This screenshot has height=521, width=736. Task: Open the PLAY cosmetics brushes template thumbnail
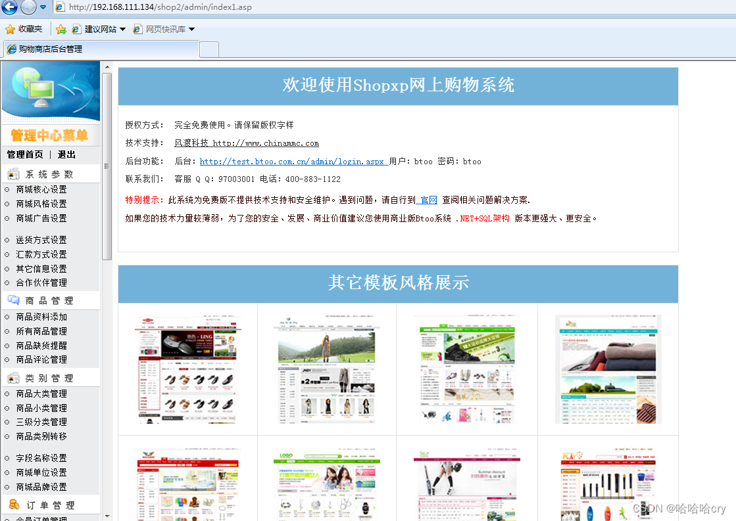point(608,485)
